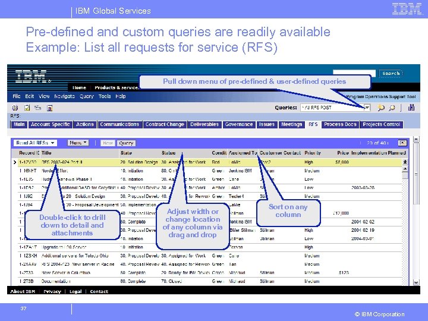Click in the banner search input field
The height and width of the screenshot is (321, 428).
pyautogui.click(x=354, y=73)
